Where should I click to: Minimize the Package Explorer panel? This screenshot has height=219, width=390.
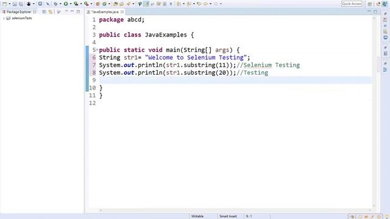point(72,12)
